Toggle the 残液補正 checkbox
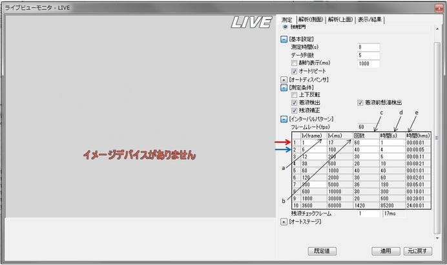This screenshot has width=447, height=265. (x=294, y=111)
